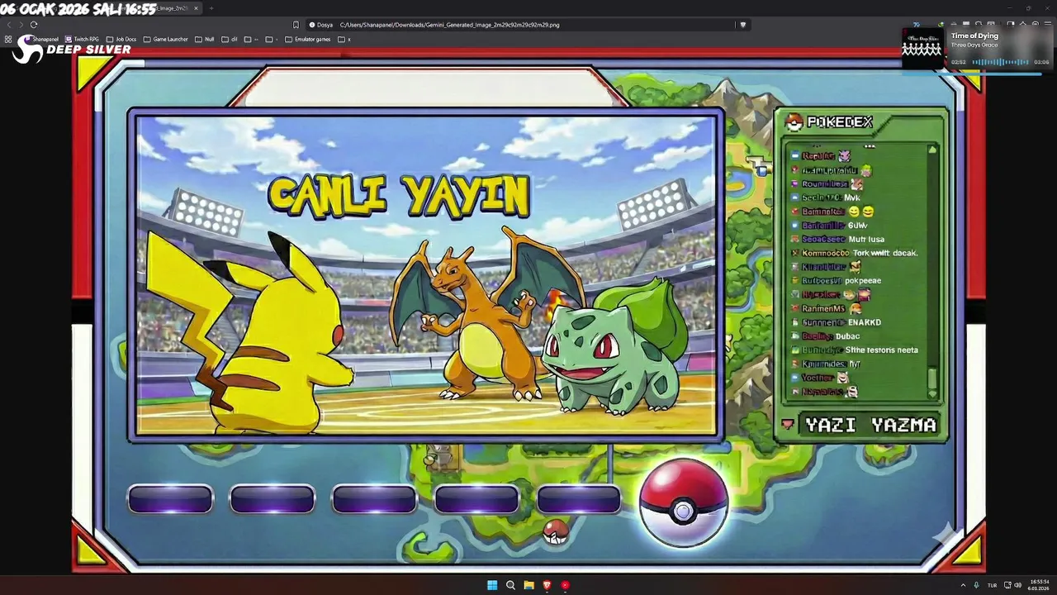Click the chat message 'pokpeeae'

coord(863,281)
